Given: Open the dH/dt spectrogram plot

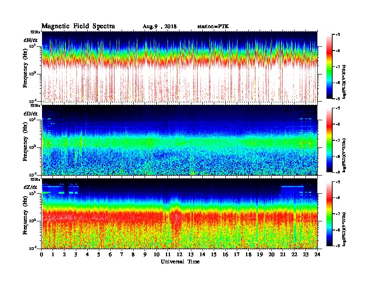Looking at the screenshot, I should coord(179,66).
